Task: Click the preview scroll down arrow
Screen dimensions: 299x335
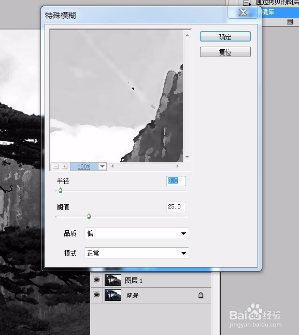Action: pos(187,157)
